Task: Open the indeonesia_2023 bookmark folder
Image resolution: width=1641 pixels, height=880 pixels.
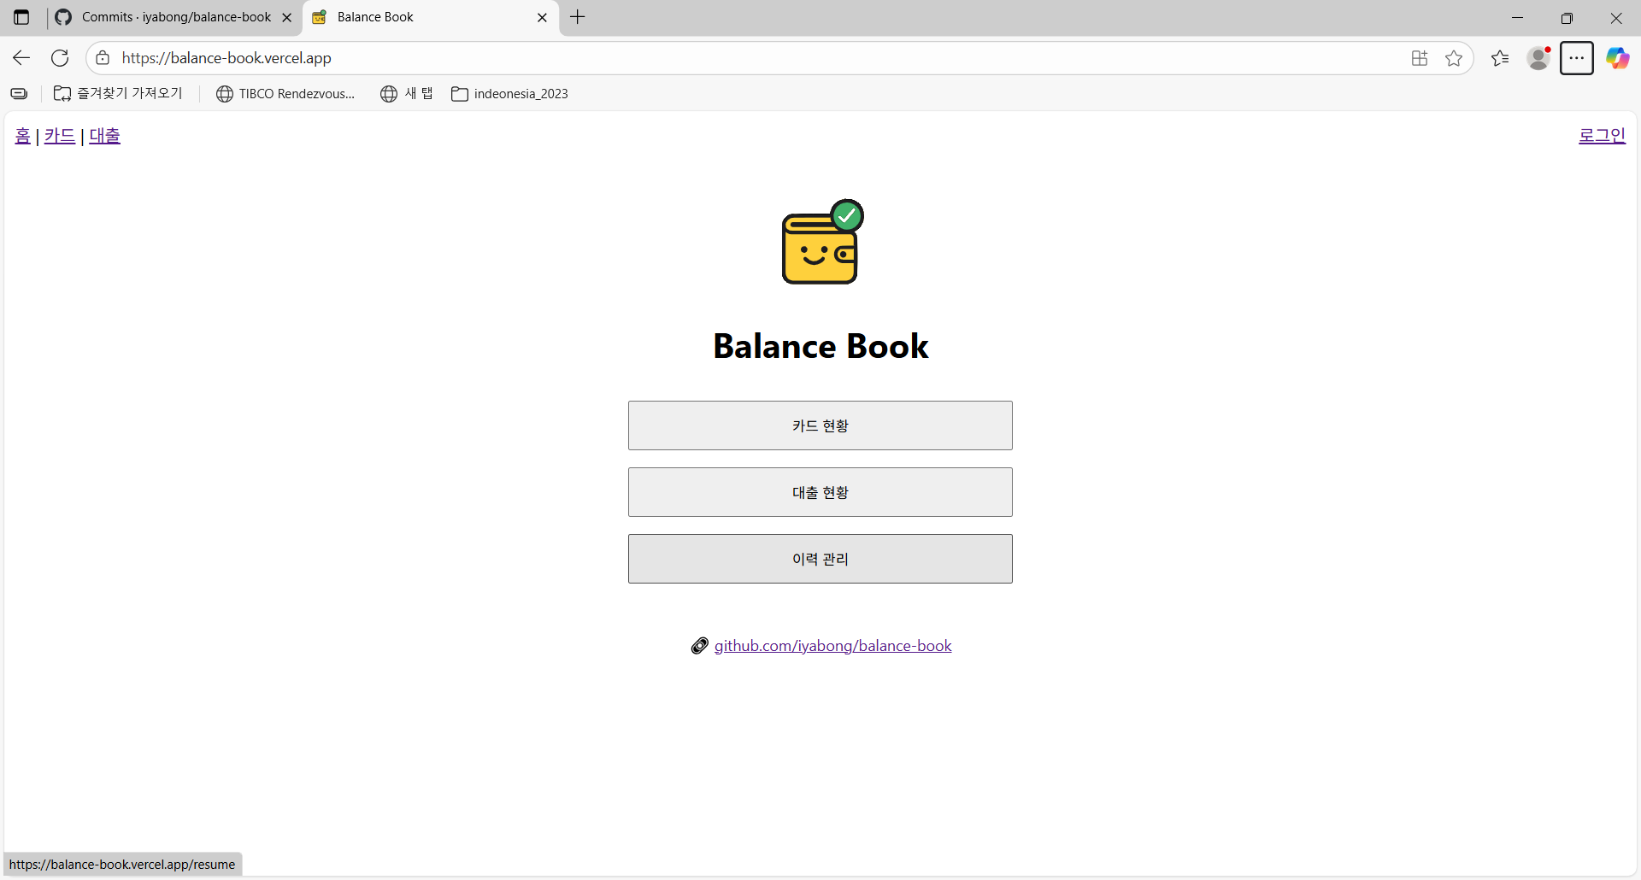Action: pos(510,94)
